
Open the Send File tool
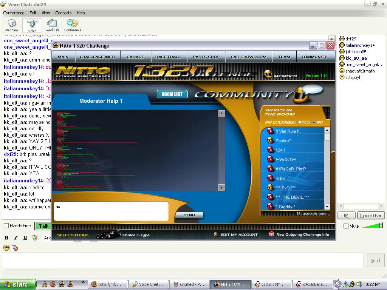[52, 26]
